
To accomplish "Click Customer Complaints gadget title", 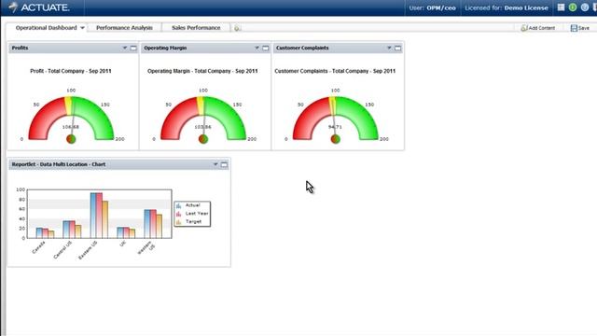I will (x=302, y=48).
